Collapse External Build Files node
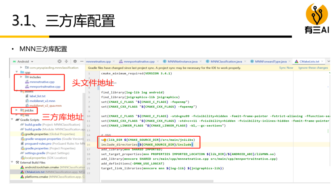Viewport: 335px width, 188px height. pyautogui.click(x=12, y=162)
